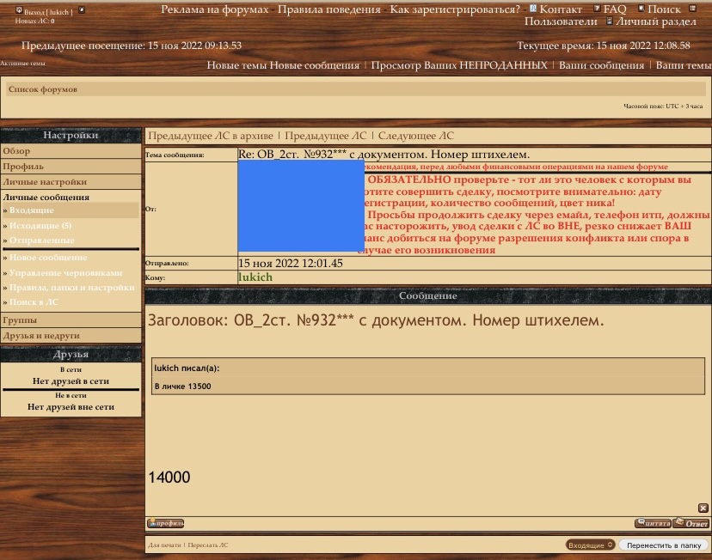Go to Отправленные messages
The height and width of the screenshot is (560, 712).
point(41,240)
